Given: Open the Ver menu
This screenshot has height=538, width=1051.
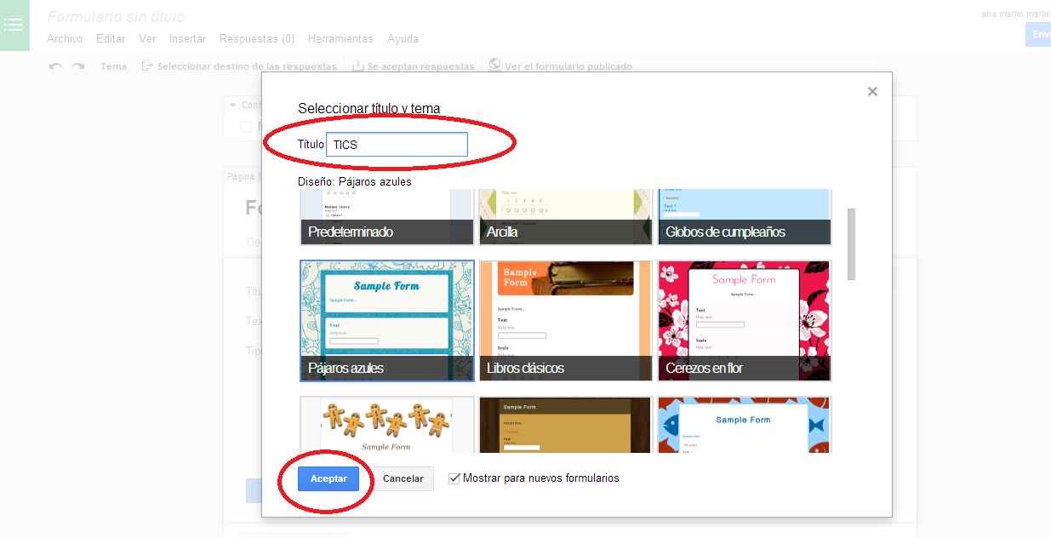Looking at the screenshot, I should point(147,39).
